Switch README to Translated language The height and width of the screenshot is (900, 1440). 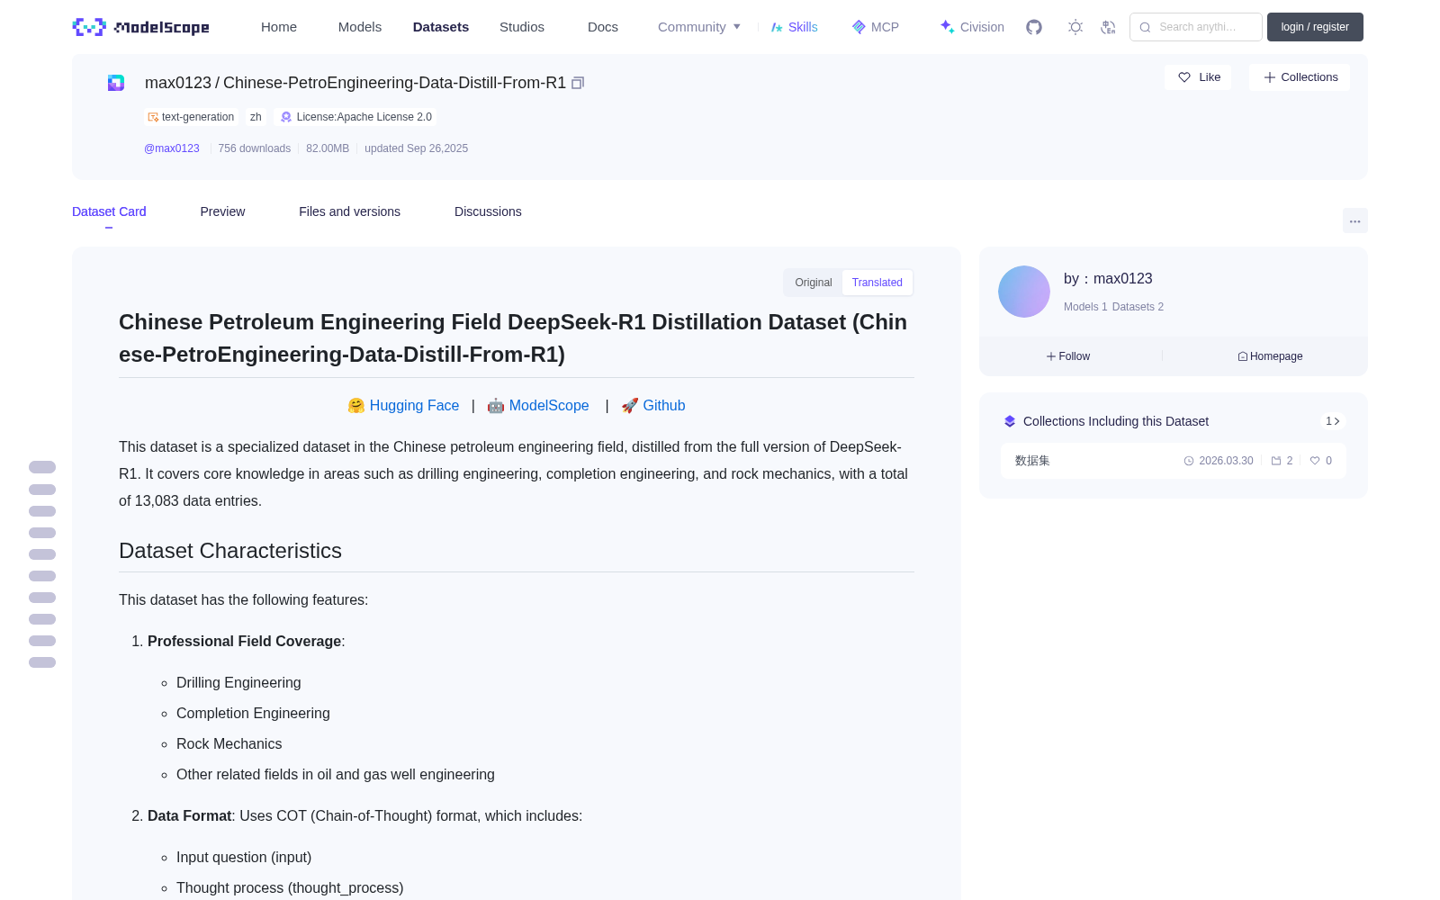click(x=877, y=283)
